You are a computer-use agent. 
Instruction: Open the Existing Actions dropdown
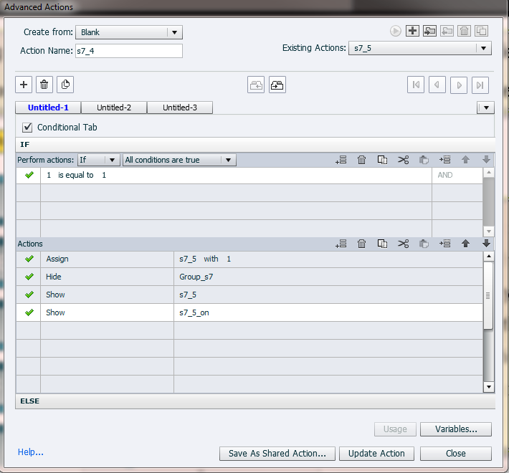419,48
